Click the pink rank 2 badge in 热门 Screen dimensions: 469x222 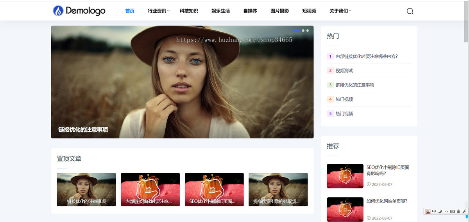coord(330,71)
